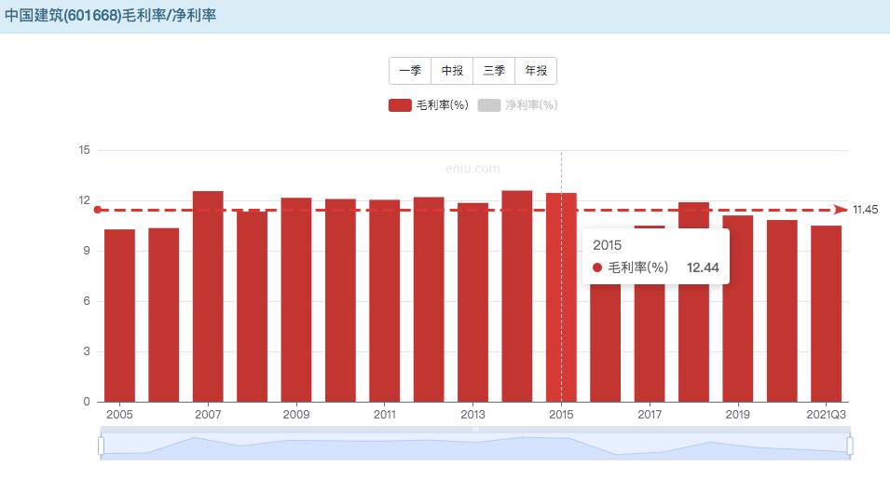Screen dimensions: 890x480
Task: Click the 2021Q3 x-axis label
Action: 826,415
